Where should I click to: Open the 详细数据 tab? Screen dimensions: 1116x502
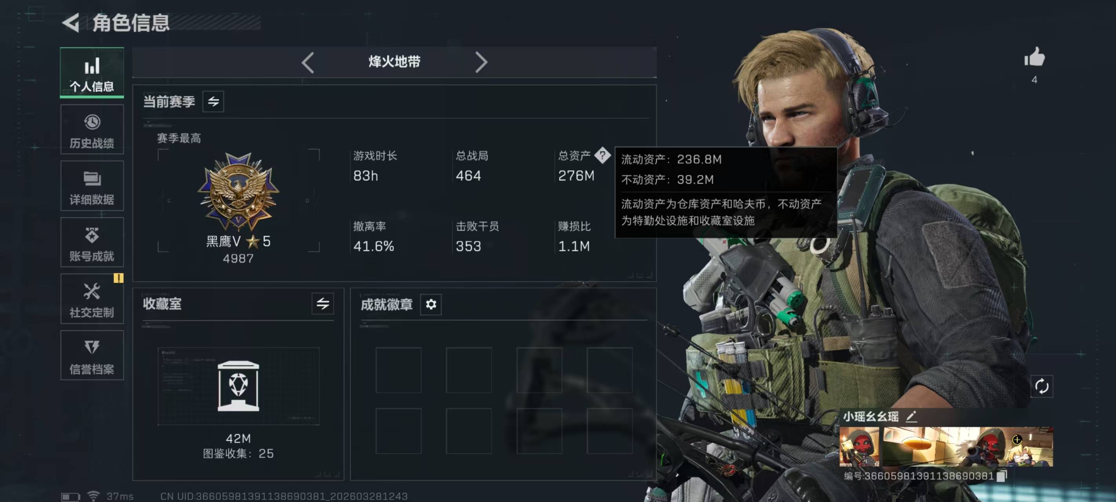(92, 186)
